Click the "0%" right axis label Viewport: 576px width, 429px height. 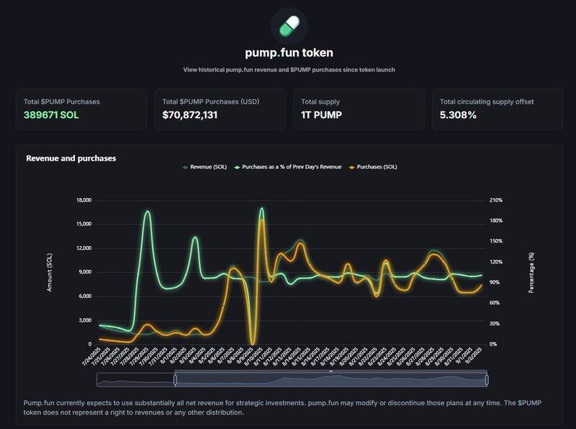tap(493, 344)
